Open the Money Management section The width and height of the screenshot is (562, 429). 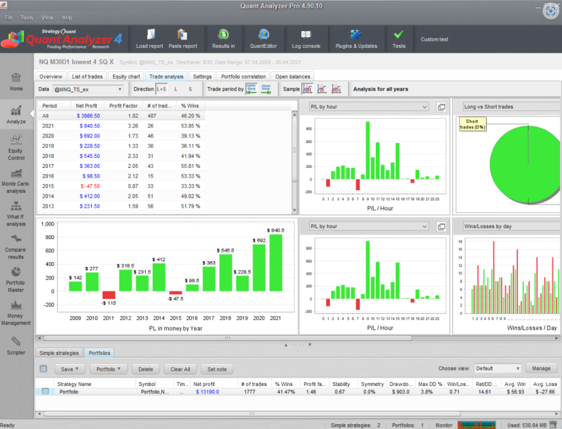click(x=16, y=311)
